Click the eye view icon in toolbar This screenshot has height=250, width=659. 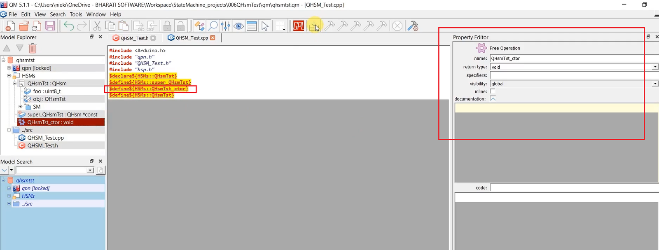[x=238, y=26]
